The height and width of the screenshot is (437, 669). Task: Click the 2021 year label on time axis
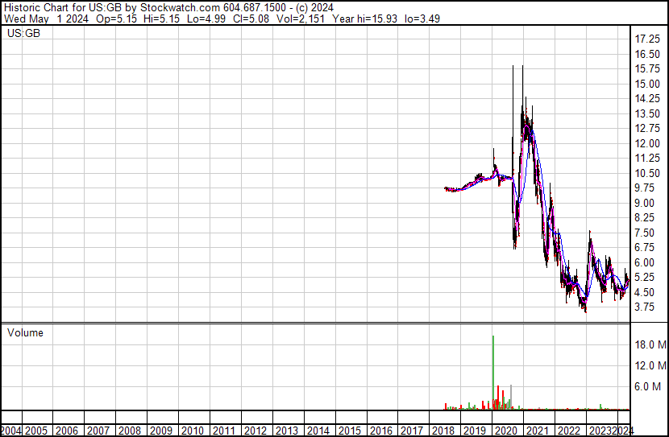[537, 431]
